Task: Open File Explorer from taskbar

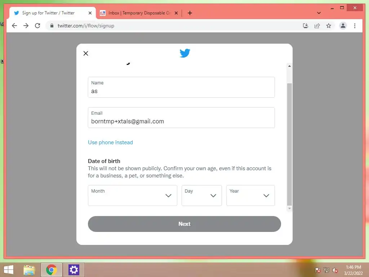Action: 29,270
